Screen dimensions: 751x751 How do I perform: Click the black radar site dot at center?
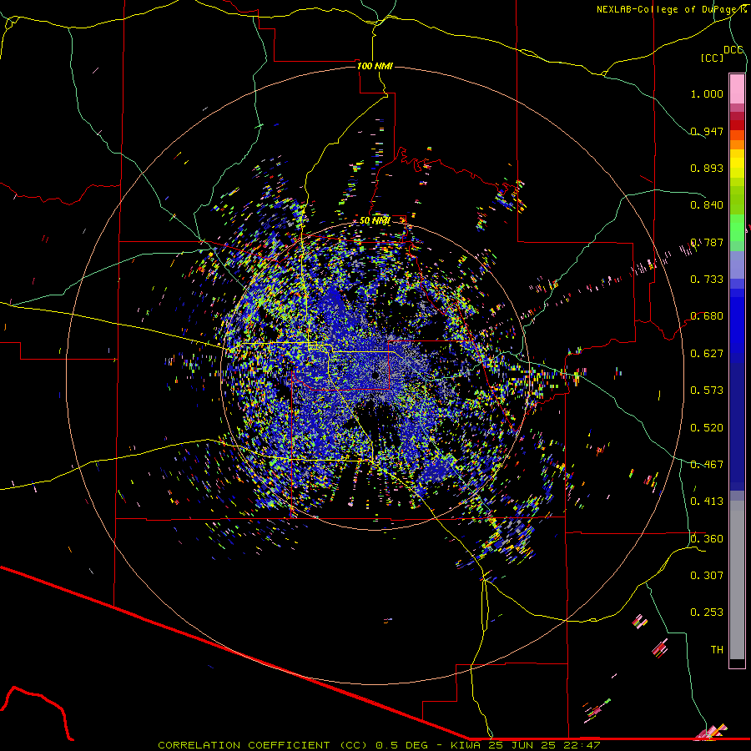pos(376,375)
